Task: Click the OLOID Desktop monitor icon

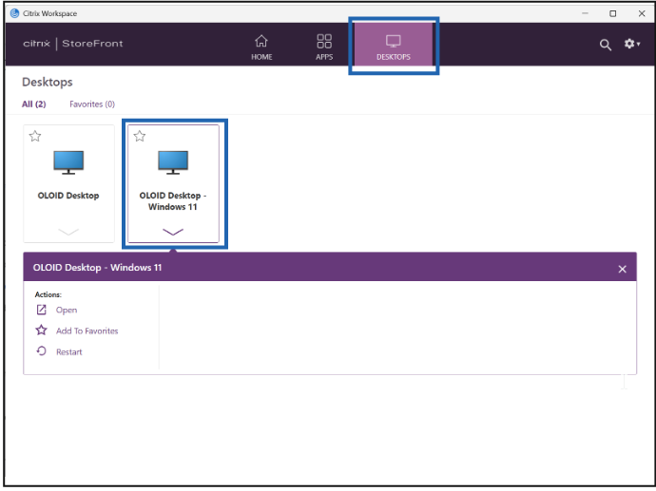Action: [x=68, y=162]
